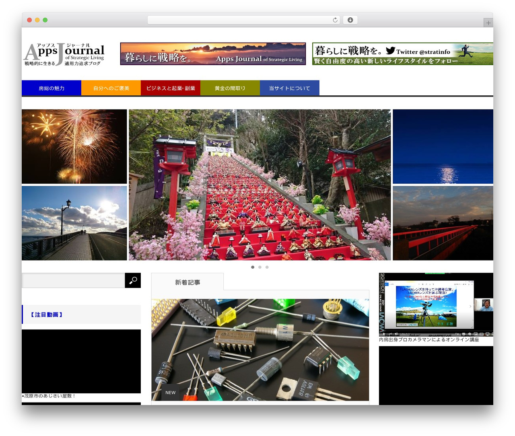The height and width of the screenshot is (436, 515).
Task: Open the fireworks photo thumbnail
Action: click(74, 146)
